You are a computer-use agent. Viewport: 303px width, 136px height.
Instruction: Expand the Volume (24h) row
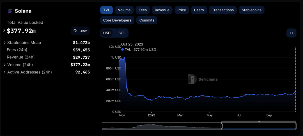5,65
